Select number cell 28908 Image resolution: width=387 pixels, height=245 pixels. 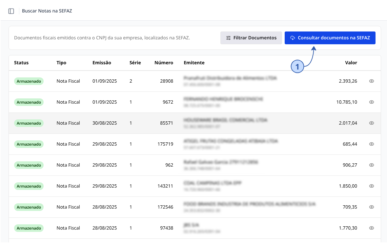167,81
